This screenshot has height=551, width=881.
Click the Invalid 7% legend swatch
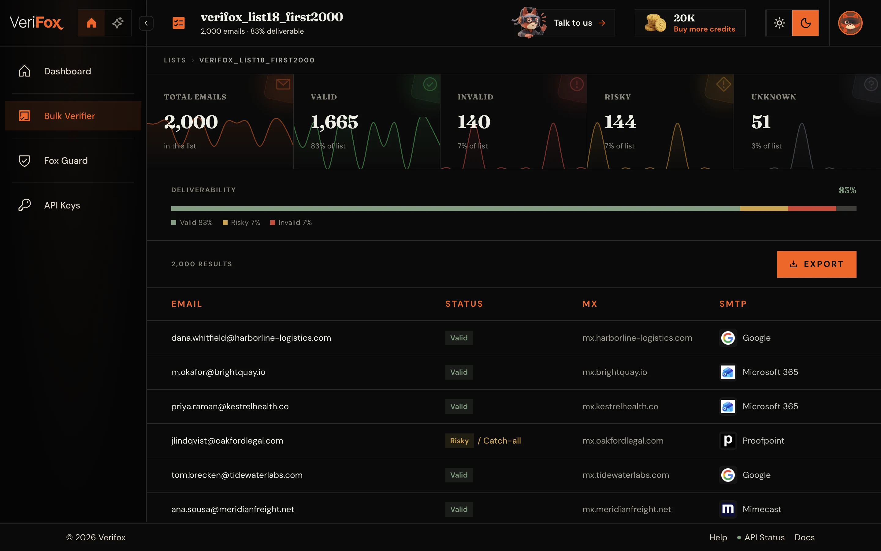272,223
